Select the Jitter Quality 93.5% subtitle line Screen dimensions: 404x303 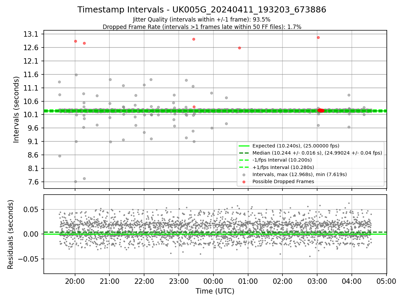coord(202,20)
